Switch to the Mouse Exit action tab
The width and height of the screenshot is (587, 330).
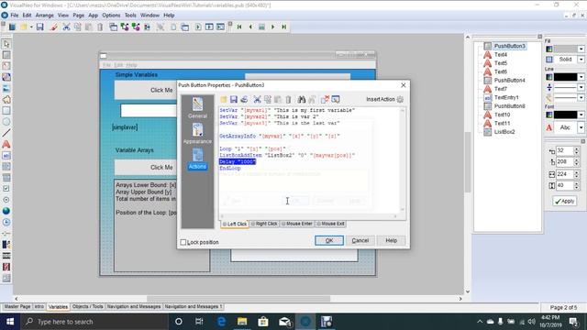(x=330, y=224)
